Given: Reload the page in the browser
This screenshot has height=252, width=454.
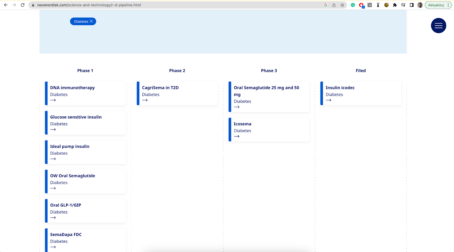Looking at the screenshot, I should click(x=23, y=5).
